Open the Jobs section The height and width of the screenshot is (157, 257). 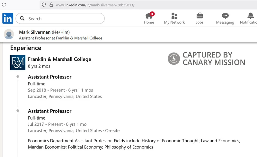point(199,18)
